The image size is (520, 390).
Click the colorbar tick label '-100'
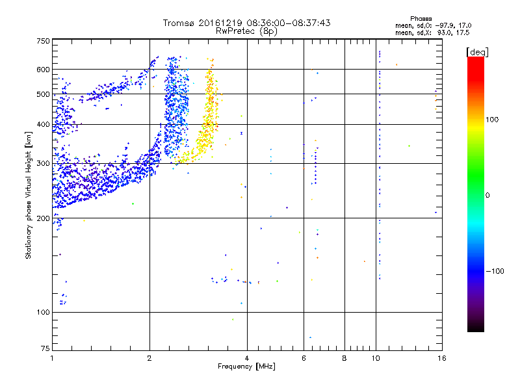click(x=495, y=271)
